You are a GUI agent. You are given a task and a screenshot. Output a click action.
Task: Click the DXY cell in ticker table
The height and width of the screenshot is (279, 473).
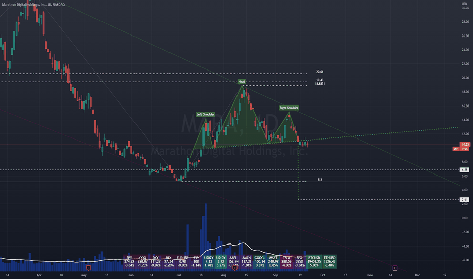coord(155,262)
